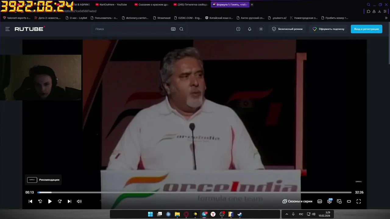
Task: Open Streameast bookmark
Action: tap(161, 18)
